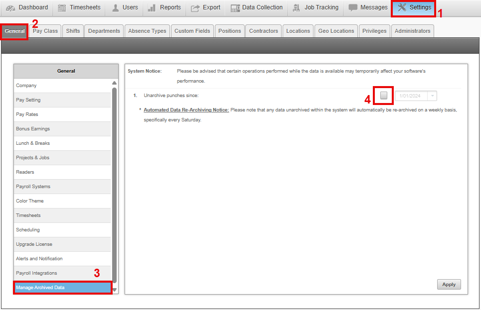Click the Settings wrench icon

click(x=402, y=7)
